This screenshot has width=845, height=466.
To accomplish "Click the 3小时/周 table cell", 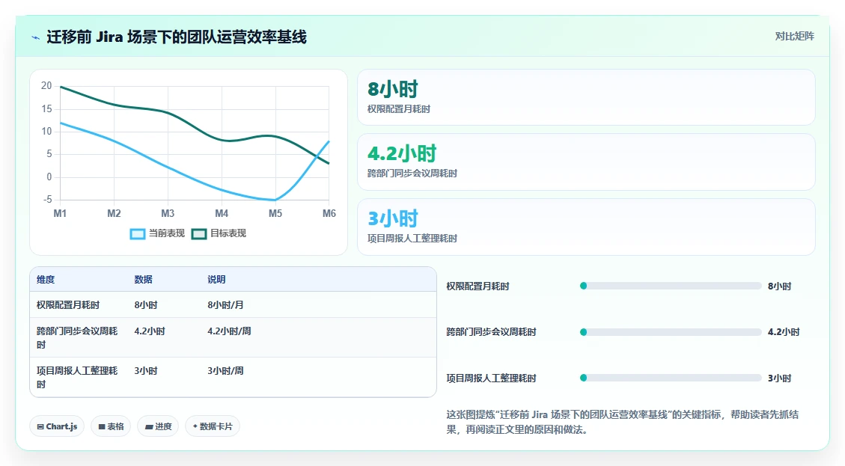I will pyautogui.click(x=225, y=371).
